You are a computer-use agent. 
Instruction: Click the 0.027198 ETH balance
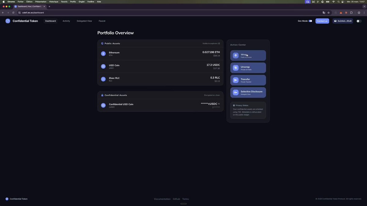click(x=211, y=52)
